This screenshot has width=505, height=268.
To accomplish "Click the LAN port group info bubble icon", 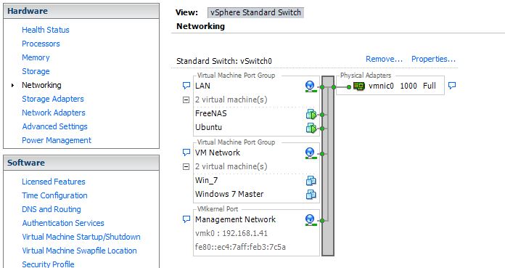I will tap(186, 86).
